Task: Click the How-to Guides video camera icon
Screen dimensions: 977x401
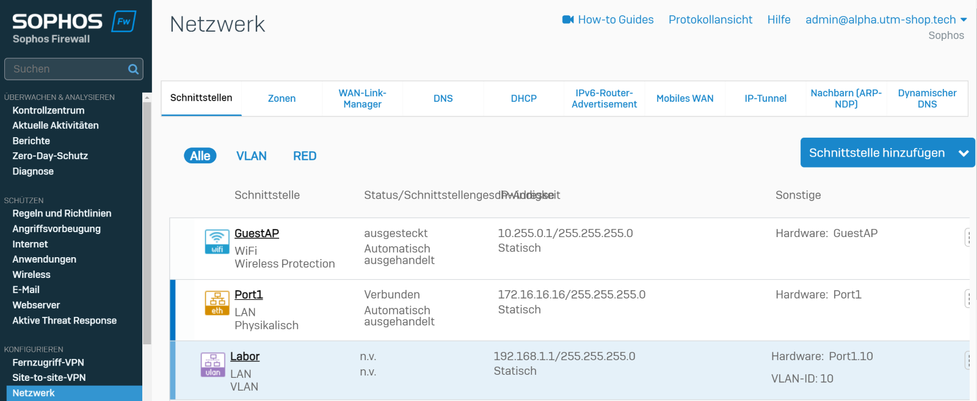Action: 568,20
